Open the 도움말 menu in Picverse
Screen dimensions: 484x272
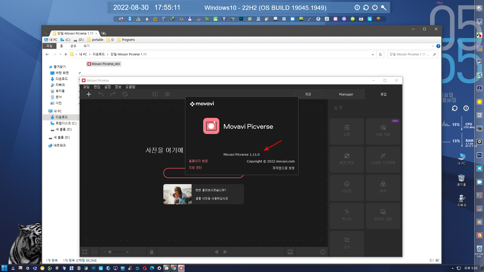pyautogui.click(x=131, y=87)
